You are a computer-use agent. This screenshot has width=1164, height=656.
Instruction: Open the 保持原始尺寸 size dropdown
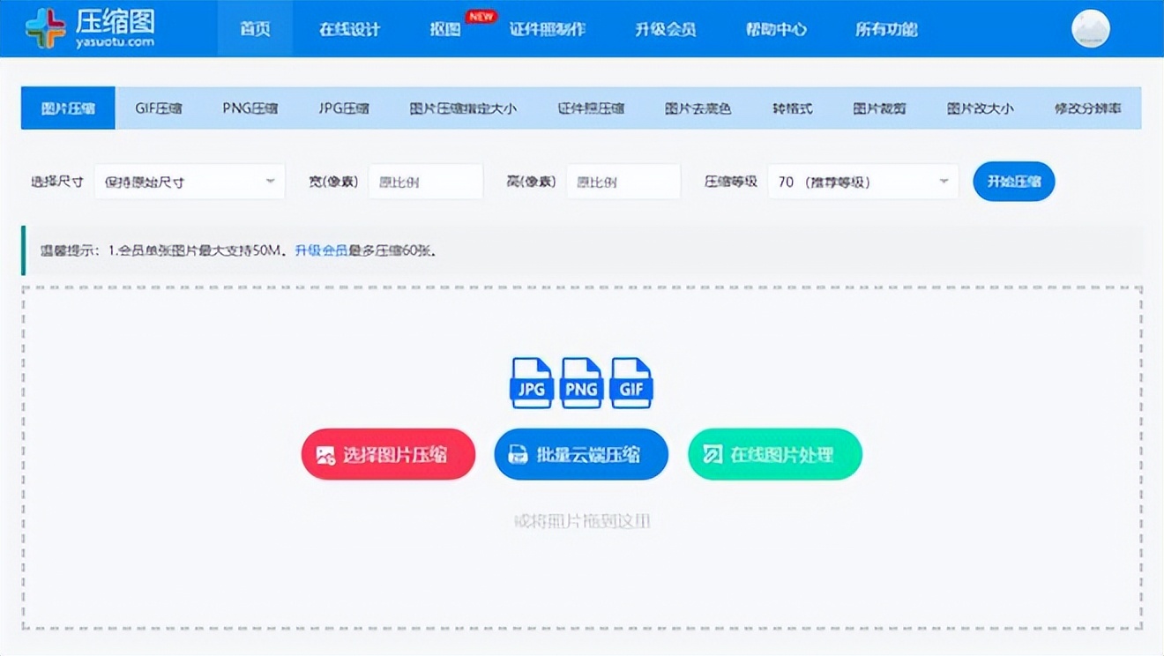tap(190, 181)
